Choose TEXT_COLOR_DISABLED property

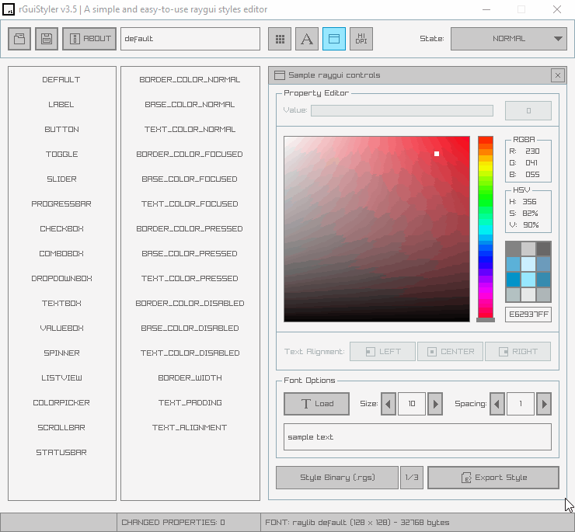(190, 353)
